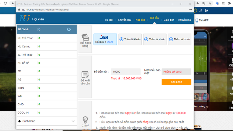233x131 pixels.
Task: Select the TK Chính account row
Action: pyautogui.click(x=47, y=29)
